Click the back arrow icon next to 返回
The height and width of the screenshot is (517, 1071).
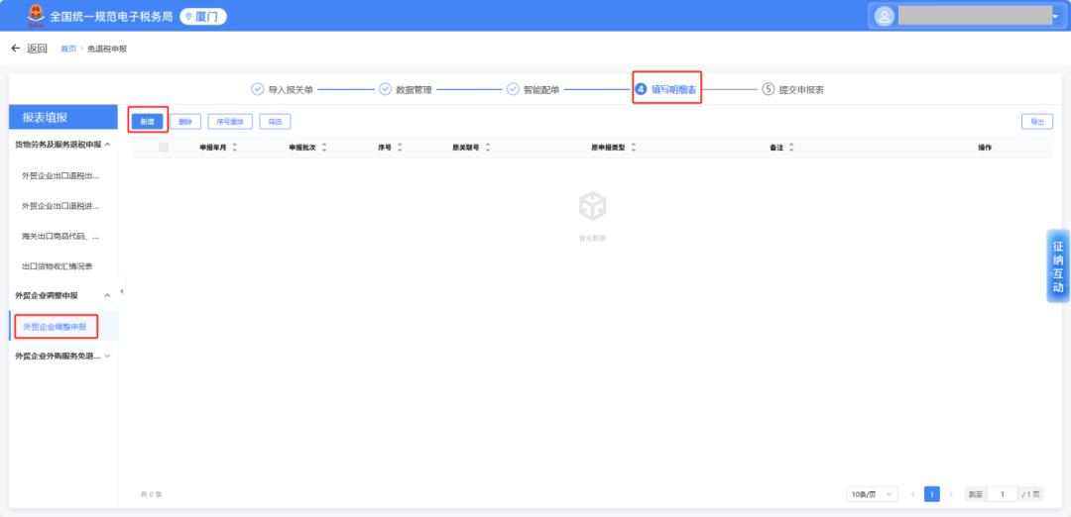coord(16,49)
